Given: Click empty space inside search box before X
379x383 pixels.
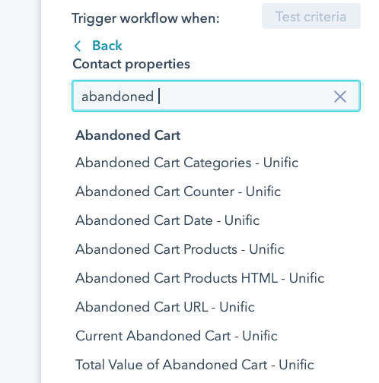Looking at the screenshot, I should [244, 97].
